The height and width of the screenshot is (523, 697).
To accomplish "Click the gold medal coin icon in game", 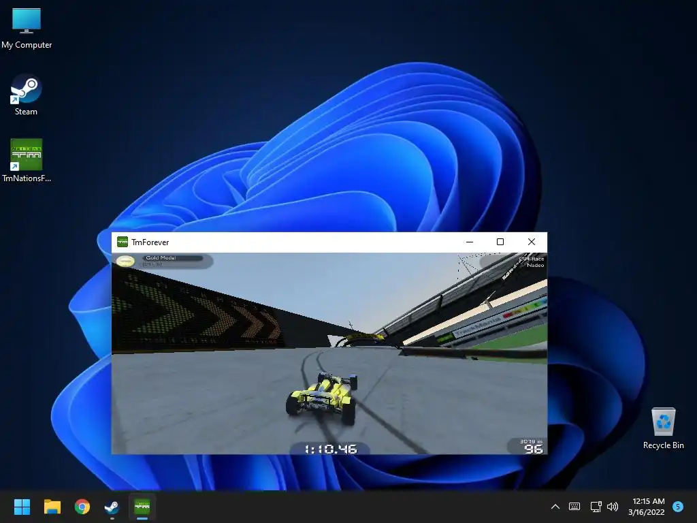I will (x=125, y=261).
